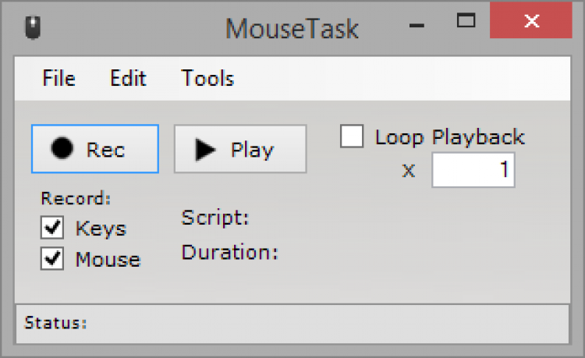Enable the Loop Playback checkbox

click(353, 137)
